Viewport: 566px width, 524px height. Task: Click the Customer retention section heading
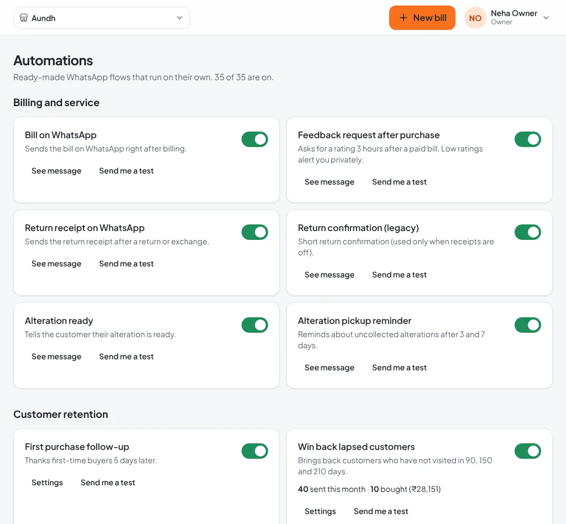[61, 415]
